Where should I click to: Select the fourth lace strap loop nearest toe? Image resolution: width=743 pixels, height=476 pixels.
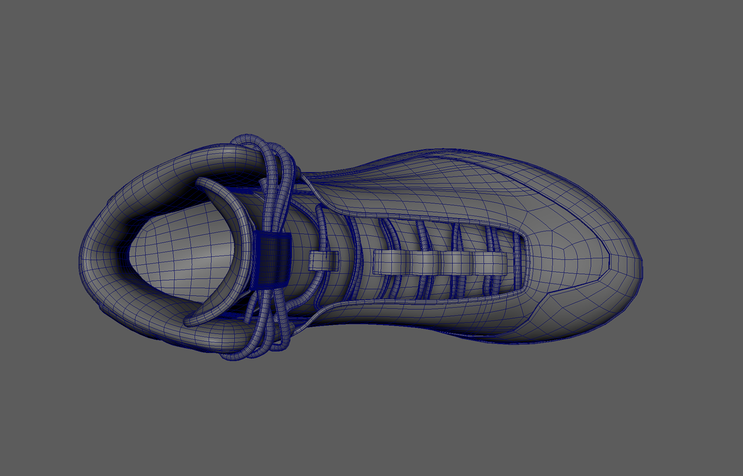(490, 264)
